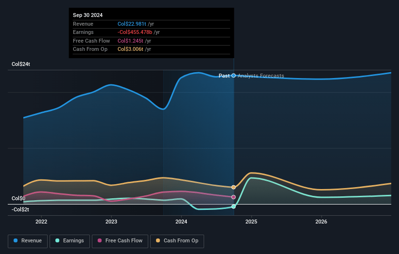Click the pink Free Cash Flow data point
This screenshot has height=254, width=399.
click(234, 197)
